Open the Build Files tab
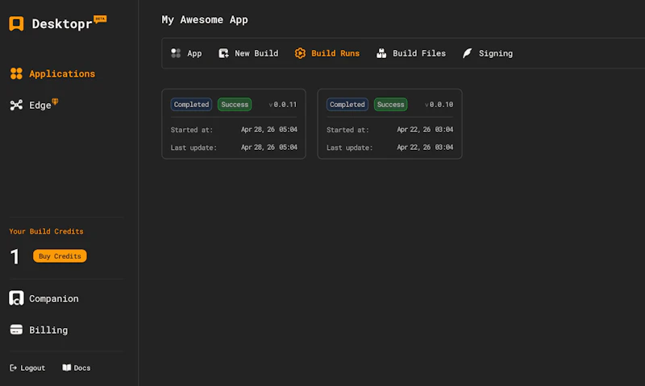Image resolution: width=645 pixels, height=386 pixels. (x=411, y=53)
